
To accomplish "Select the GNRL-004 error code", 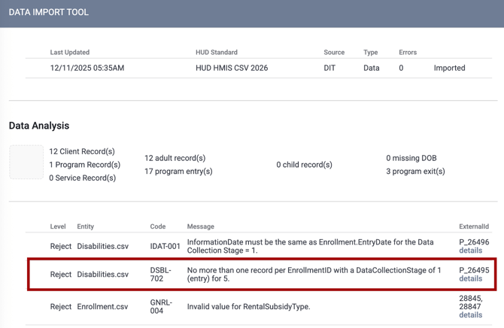I will pos(161,306).
